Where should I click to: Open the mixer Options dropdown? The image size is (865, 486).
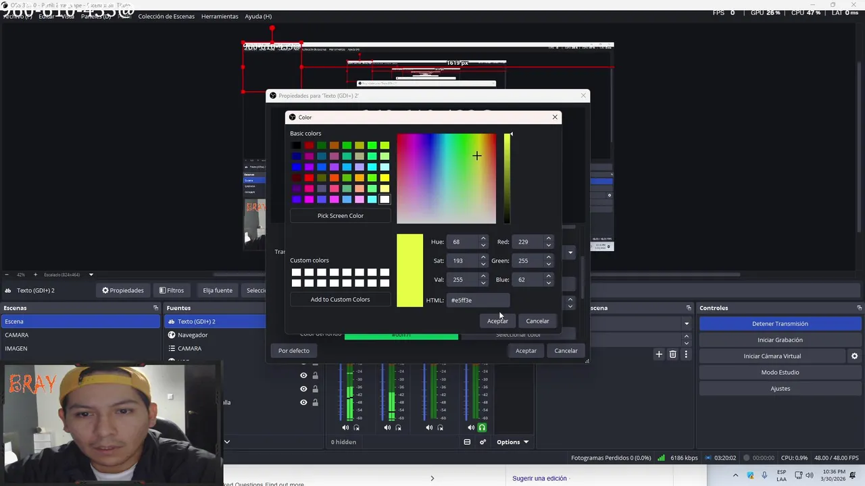click(512, 442)
